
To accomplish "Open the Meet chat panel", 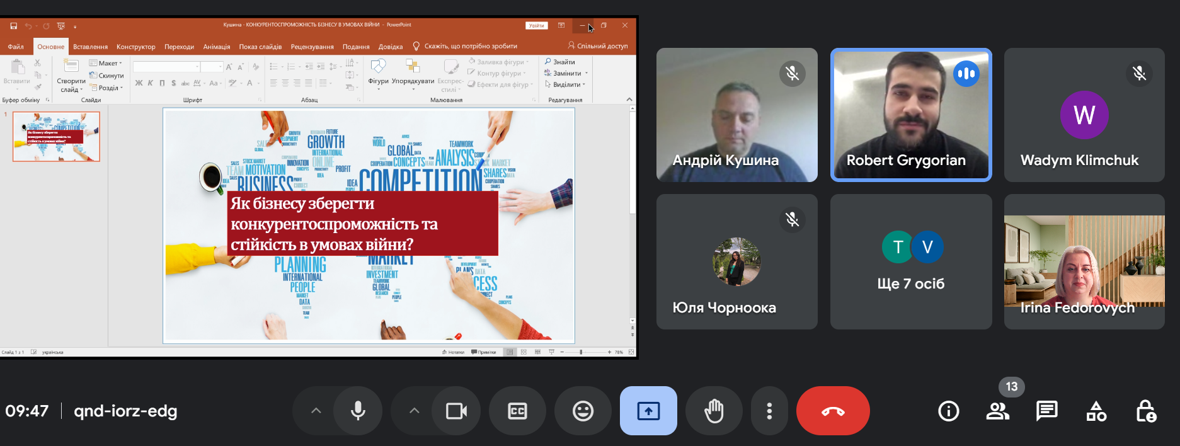I will pyautogui.click(x=1047, y=411).
